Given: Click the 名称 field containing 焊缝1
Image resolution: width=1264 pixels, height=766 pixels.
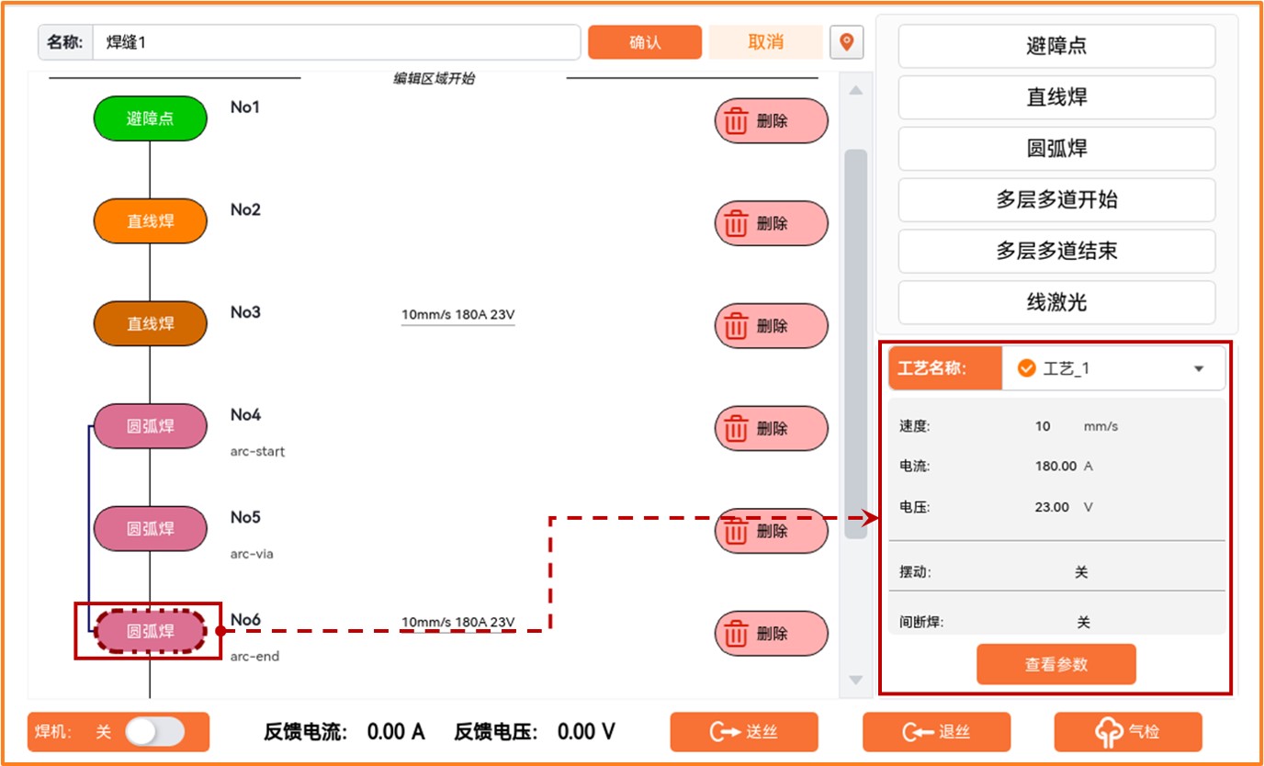Looking at the screenshot, I should (336, 42).
